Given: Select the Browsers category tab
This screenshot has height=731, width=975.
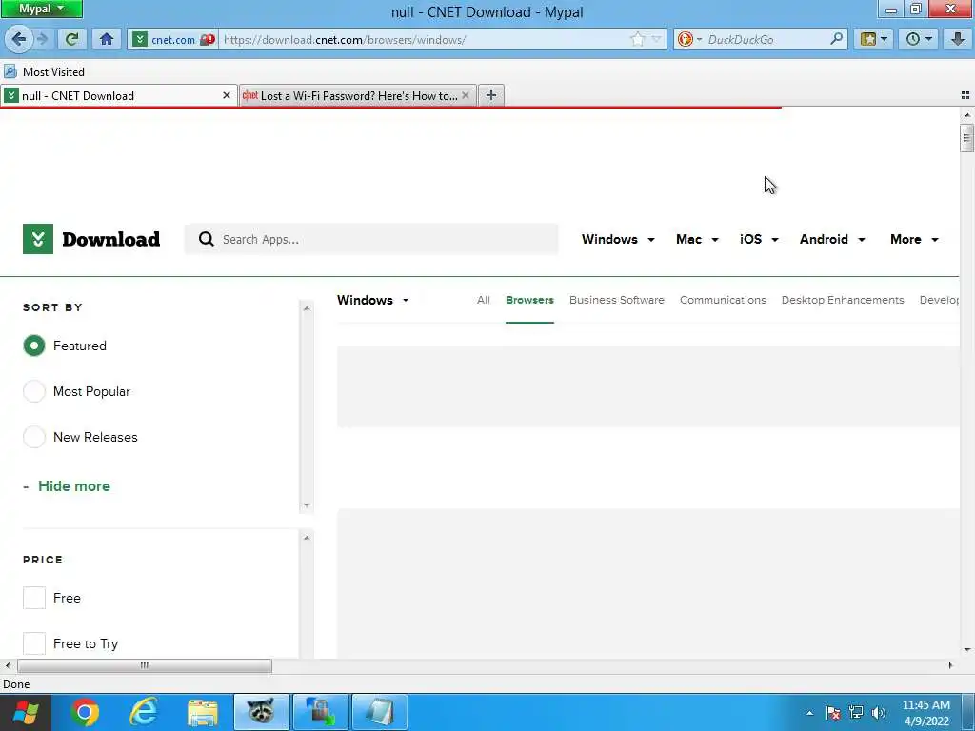Looking at the screenshot, I should [x=529, y=300].
